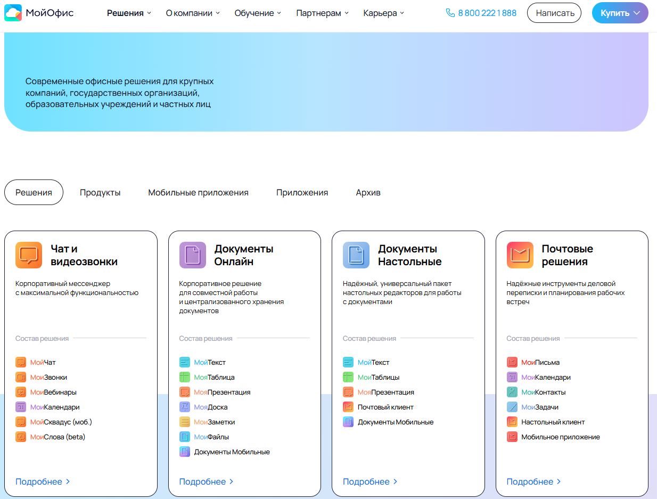Viewport: 657px width, 499px height.
Task: Click the orange Чат и видеозвонки card icon
Action: (29, 255)
